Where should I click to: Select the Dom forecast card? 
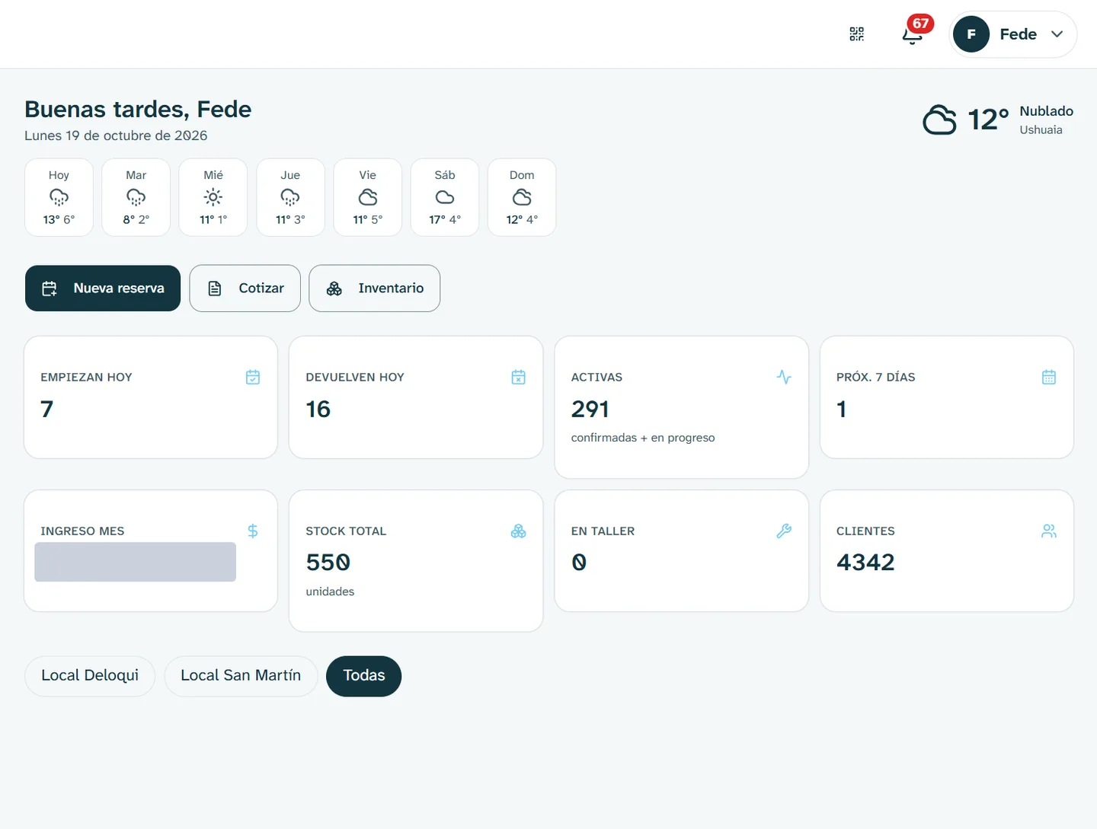coord(522,197)
